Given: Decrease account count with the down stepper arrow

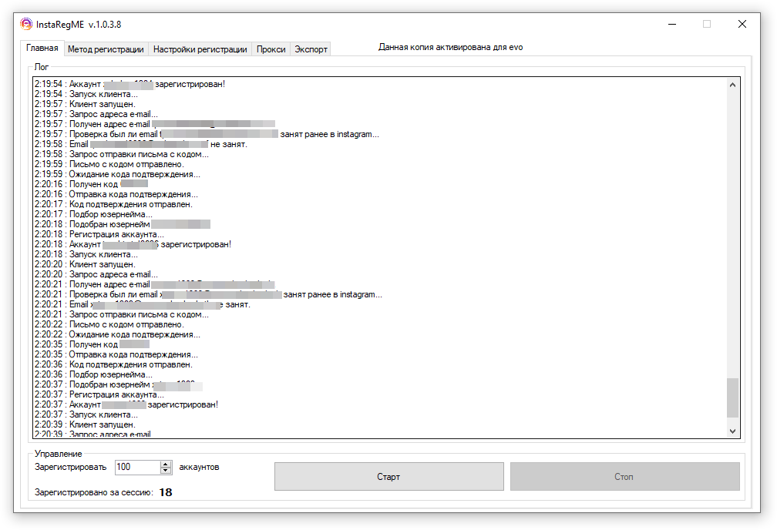Looking at the screenshot, I should (x=166, y=471).
